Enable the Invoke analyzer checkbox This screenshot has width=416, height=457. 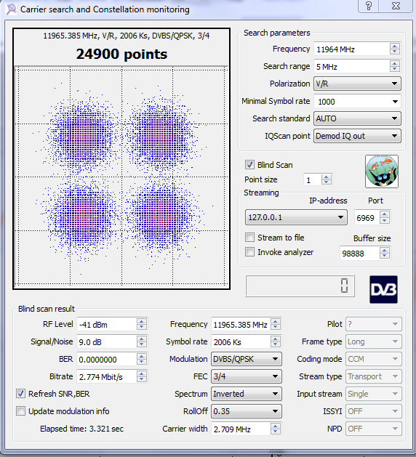[249, 252]
